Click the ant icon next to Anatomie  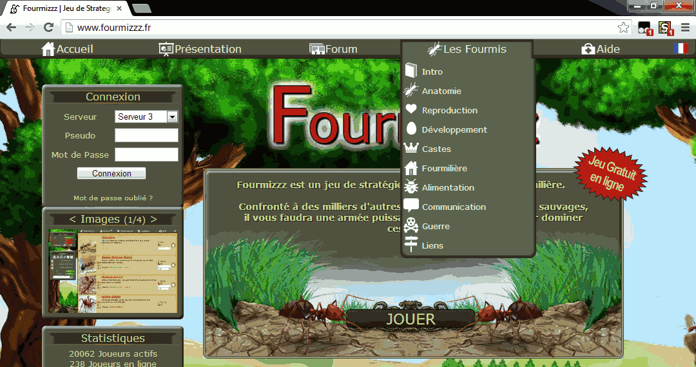(411, 90)
